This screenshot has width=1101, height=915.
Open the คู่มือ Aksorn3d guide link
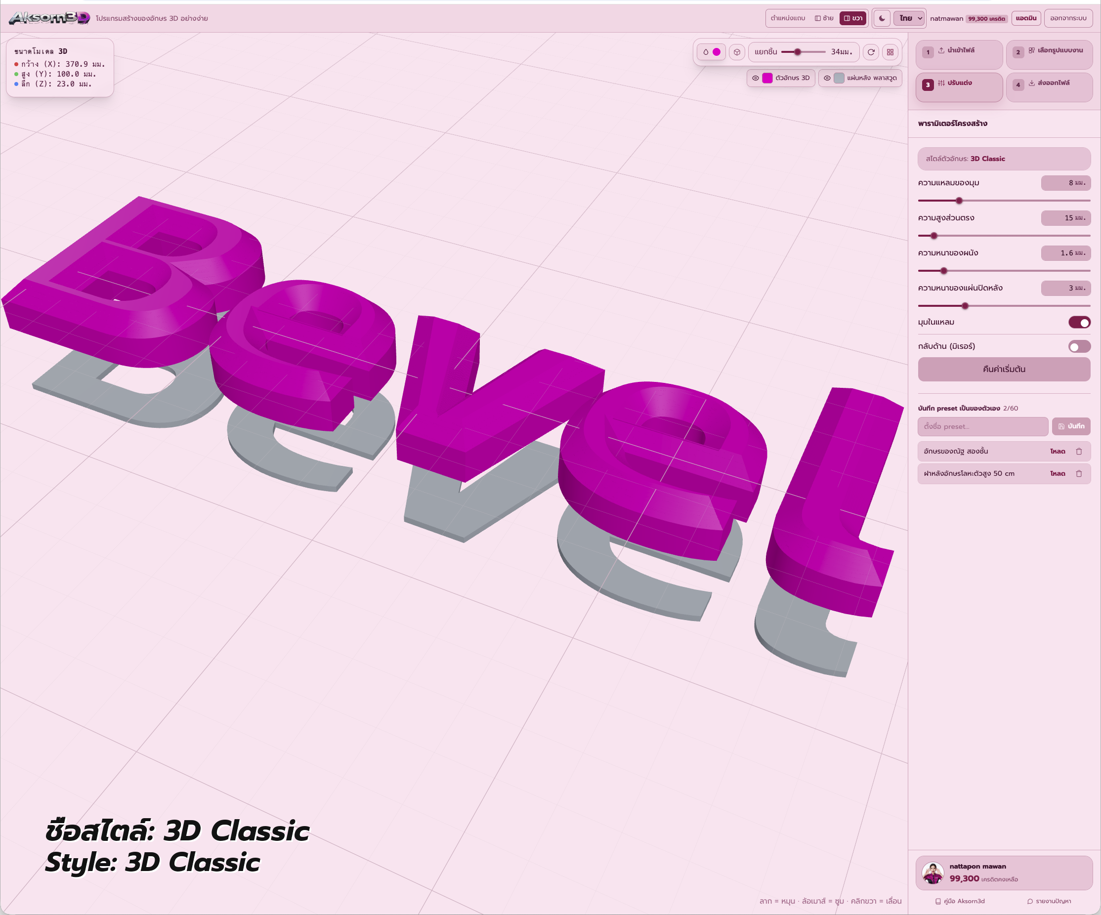click(x=960, y=901)
